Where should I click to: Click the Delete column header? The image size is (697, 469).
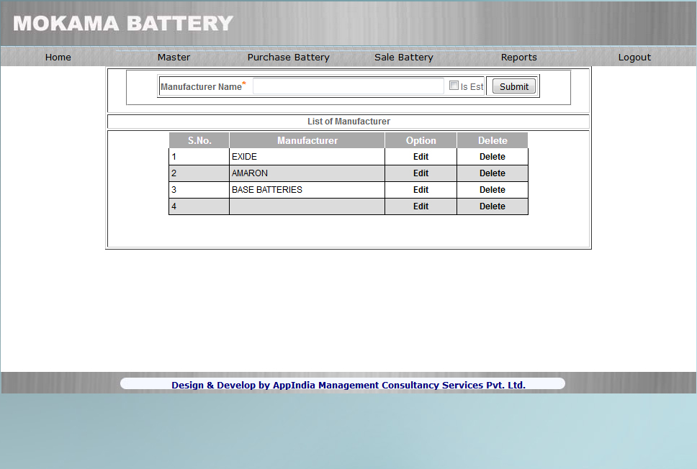493,140
